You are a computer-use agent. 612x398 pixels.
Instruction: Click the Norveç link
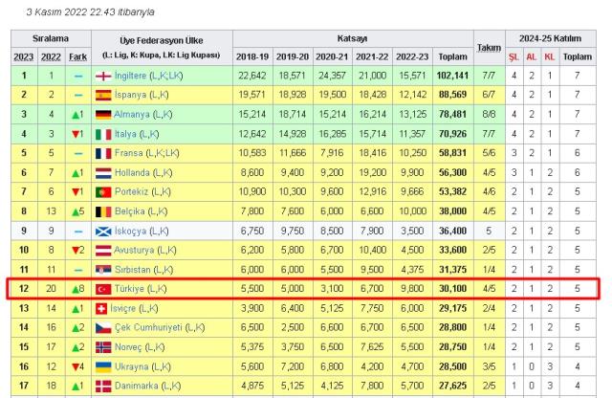[x=128, y=347]
